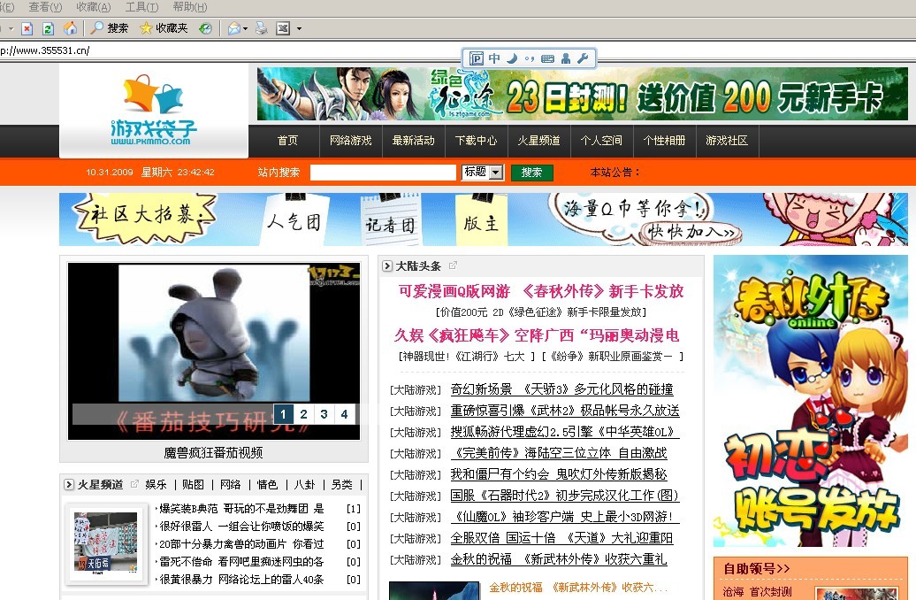Open the 标题 search type dropdown
This screenshot has width=916, height=600.
coord(483,172)
